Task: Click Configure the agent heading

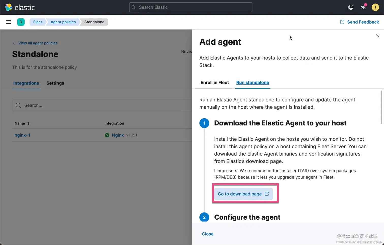Action: [247, 217]
